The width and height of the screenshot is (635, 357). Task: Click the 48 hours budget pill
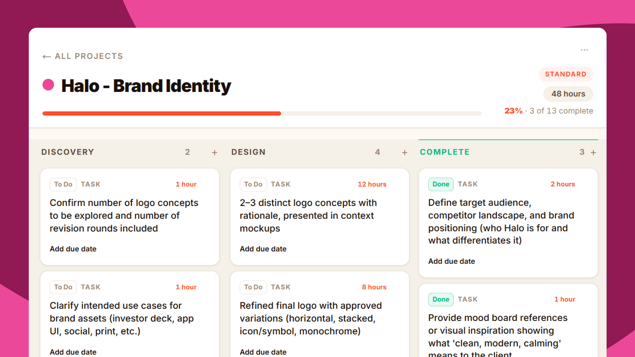pyautogui.click(x=568, y=94)
